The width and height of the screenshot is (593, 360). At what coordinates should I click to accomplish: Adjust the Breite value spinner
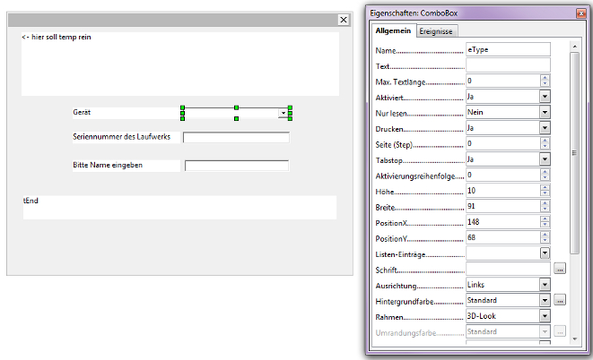coord(545,207)
